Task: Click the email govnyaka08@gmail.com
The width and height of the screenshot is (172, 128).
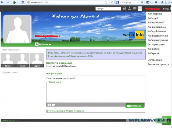Action: [64, 66]
